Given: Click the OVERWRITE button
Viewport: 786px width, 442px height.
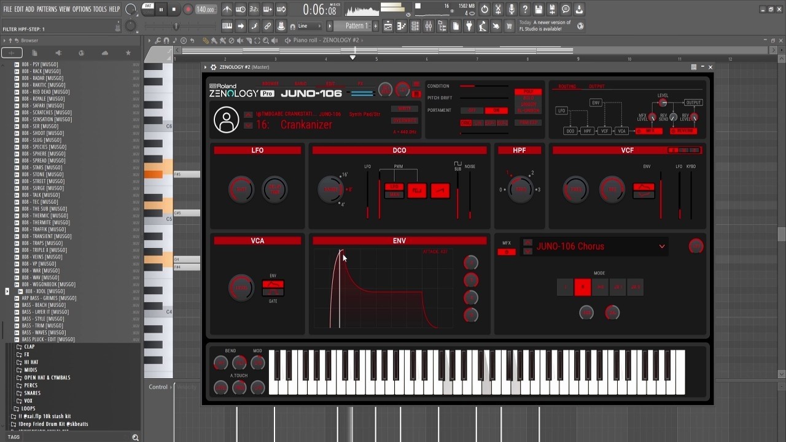Looking at the screenshot, I should coord(404,121).
